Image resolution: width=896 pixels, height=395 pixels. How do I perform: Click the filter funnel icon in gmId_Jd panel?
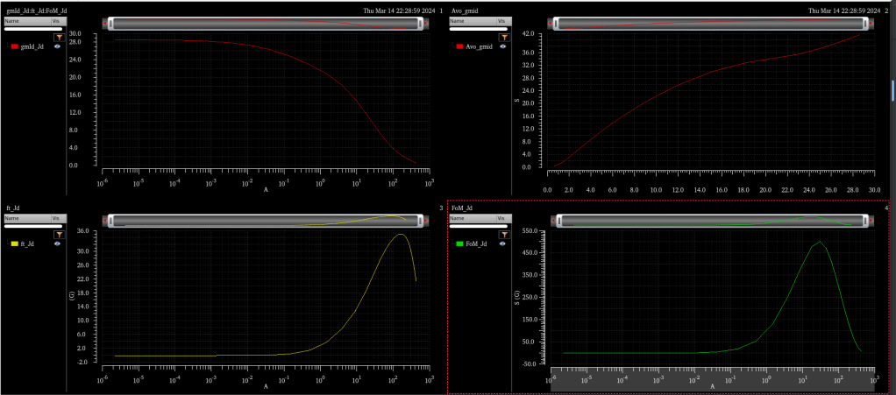pos(59,38)
